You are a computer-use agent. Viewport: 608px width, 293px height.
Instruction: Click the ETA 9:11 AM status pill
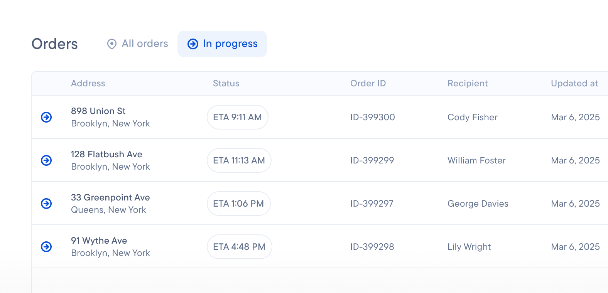pos(237,117)
